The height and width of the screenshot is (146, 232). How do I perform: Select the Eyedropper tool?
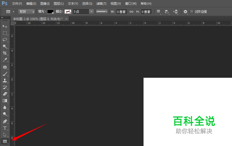(5, 60)
